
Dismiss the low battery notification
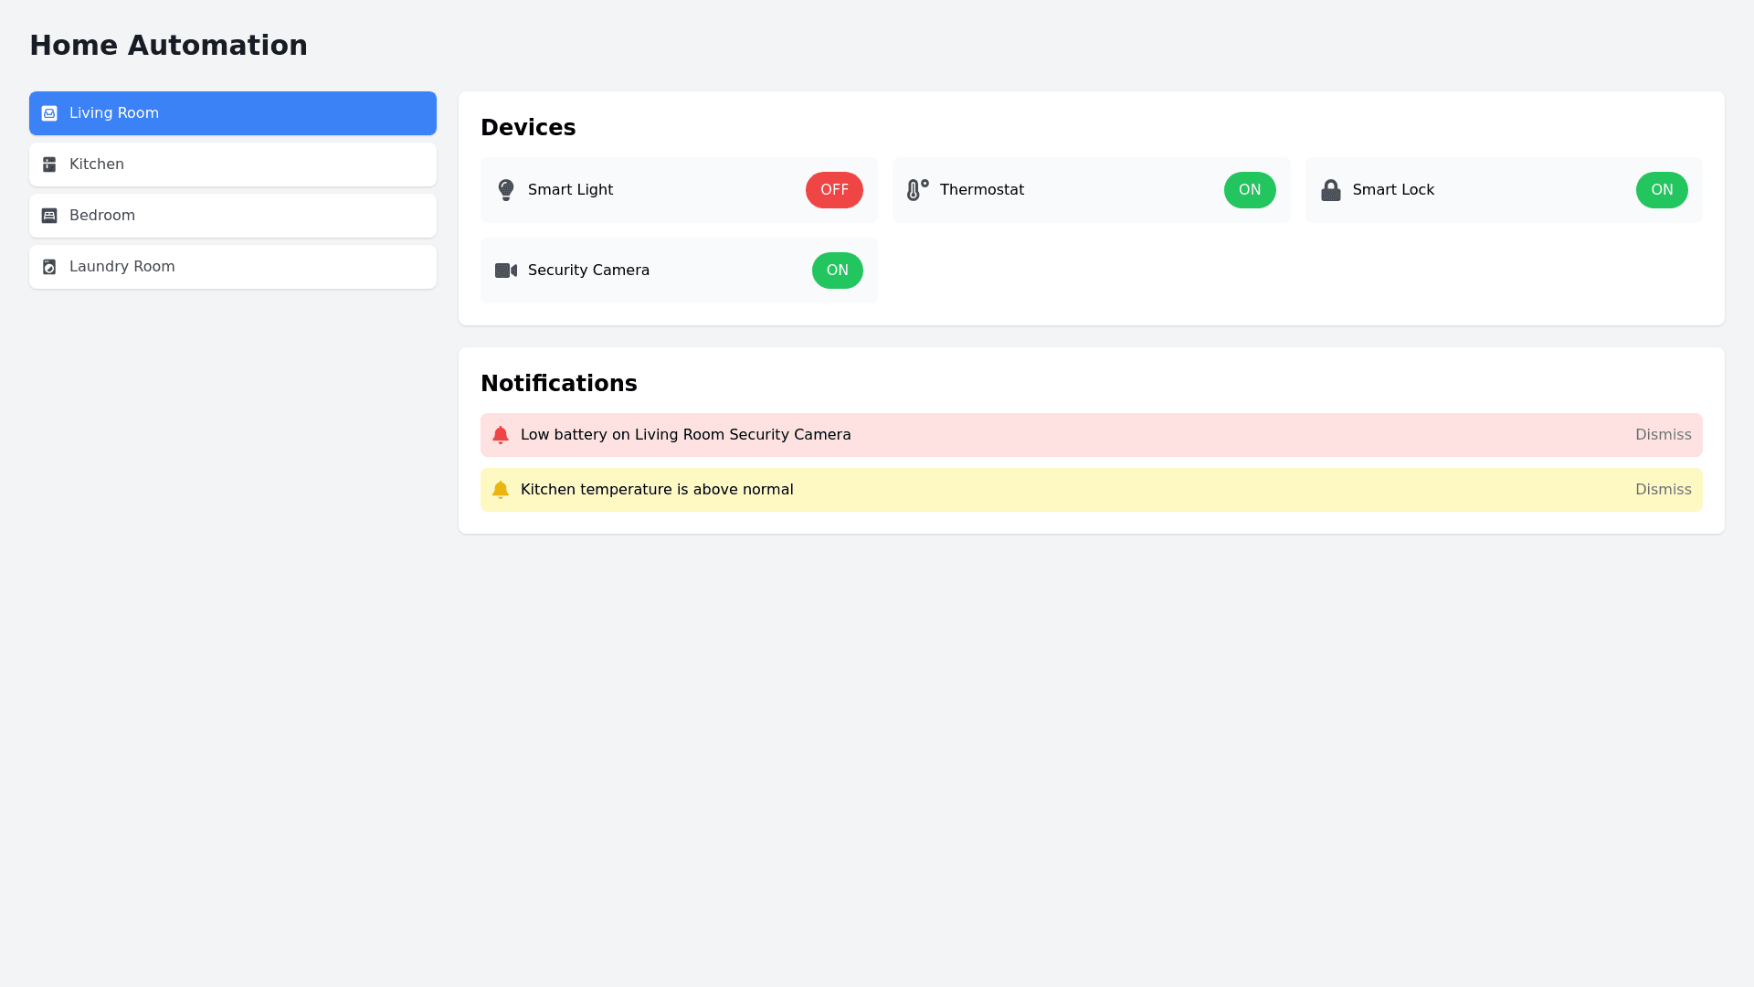pyautogui.click(x=1663, y=435)
